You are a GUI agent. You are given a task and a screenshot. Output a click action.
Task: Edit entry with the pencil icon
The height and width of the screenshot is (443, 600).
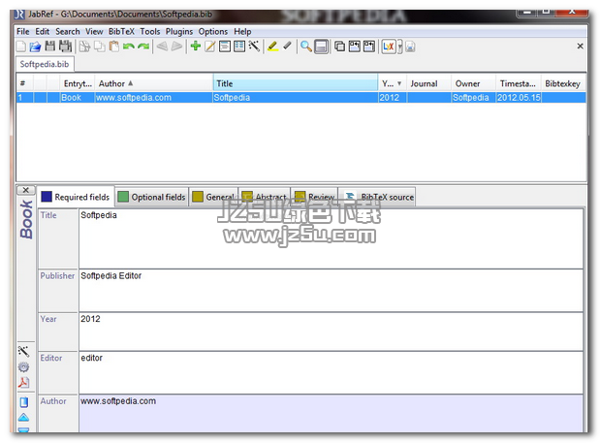tap(210, 47)
